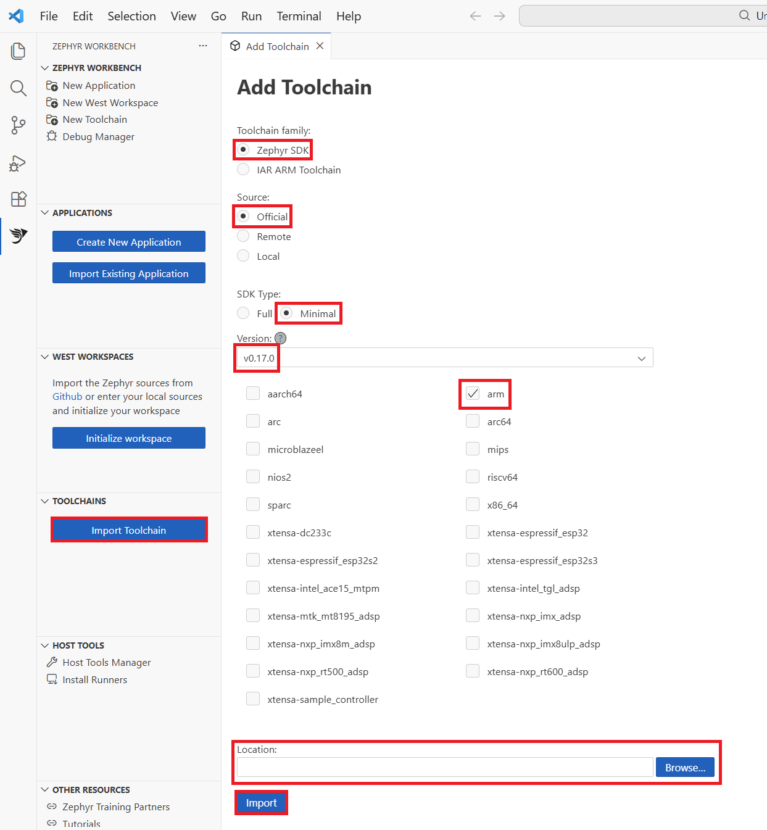Screen dimensions: 767x830
Task: Open Source Control from the activity bar
Action: click(18, 125)
